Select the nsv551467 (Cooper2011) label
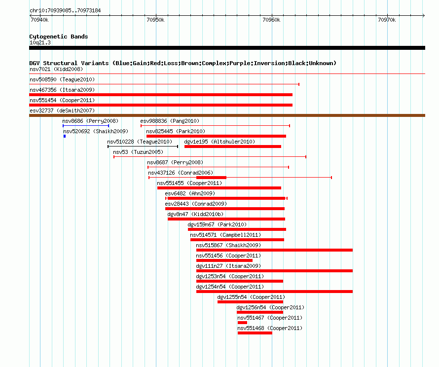 tap(270, 318)
